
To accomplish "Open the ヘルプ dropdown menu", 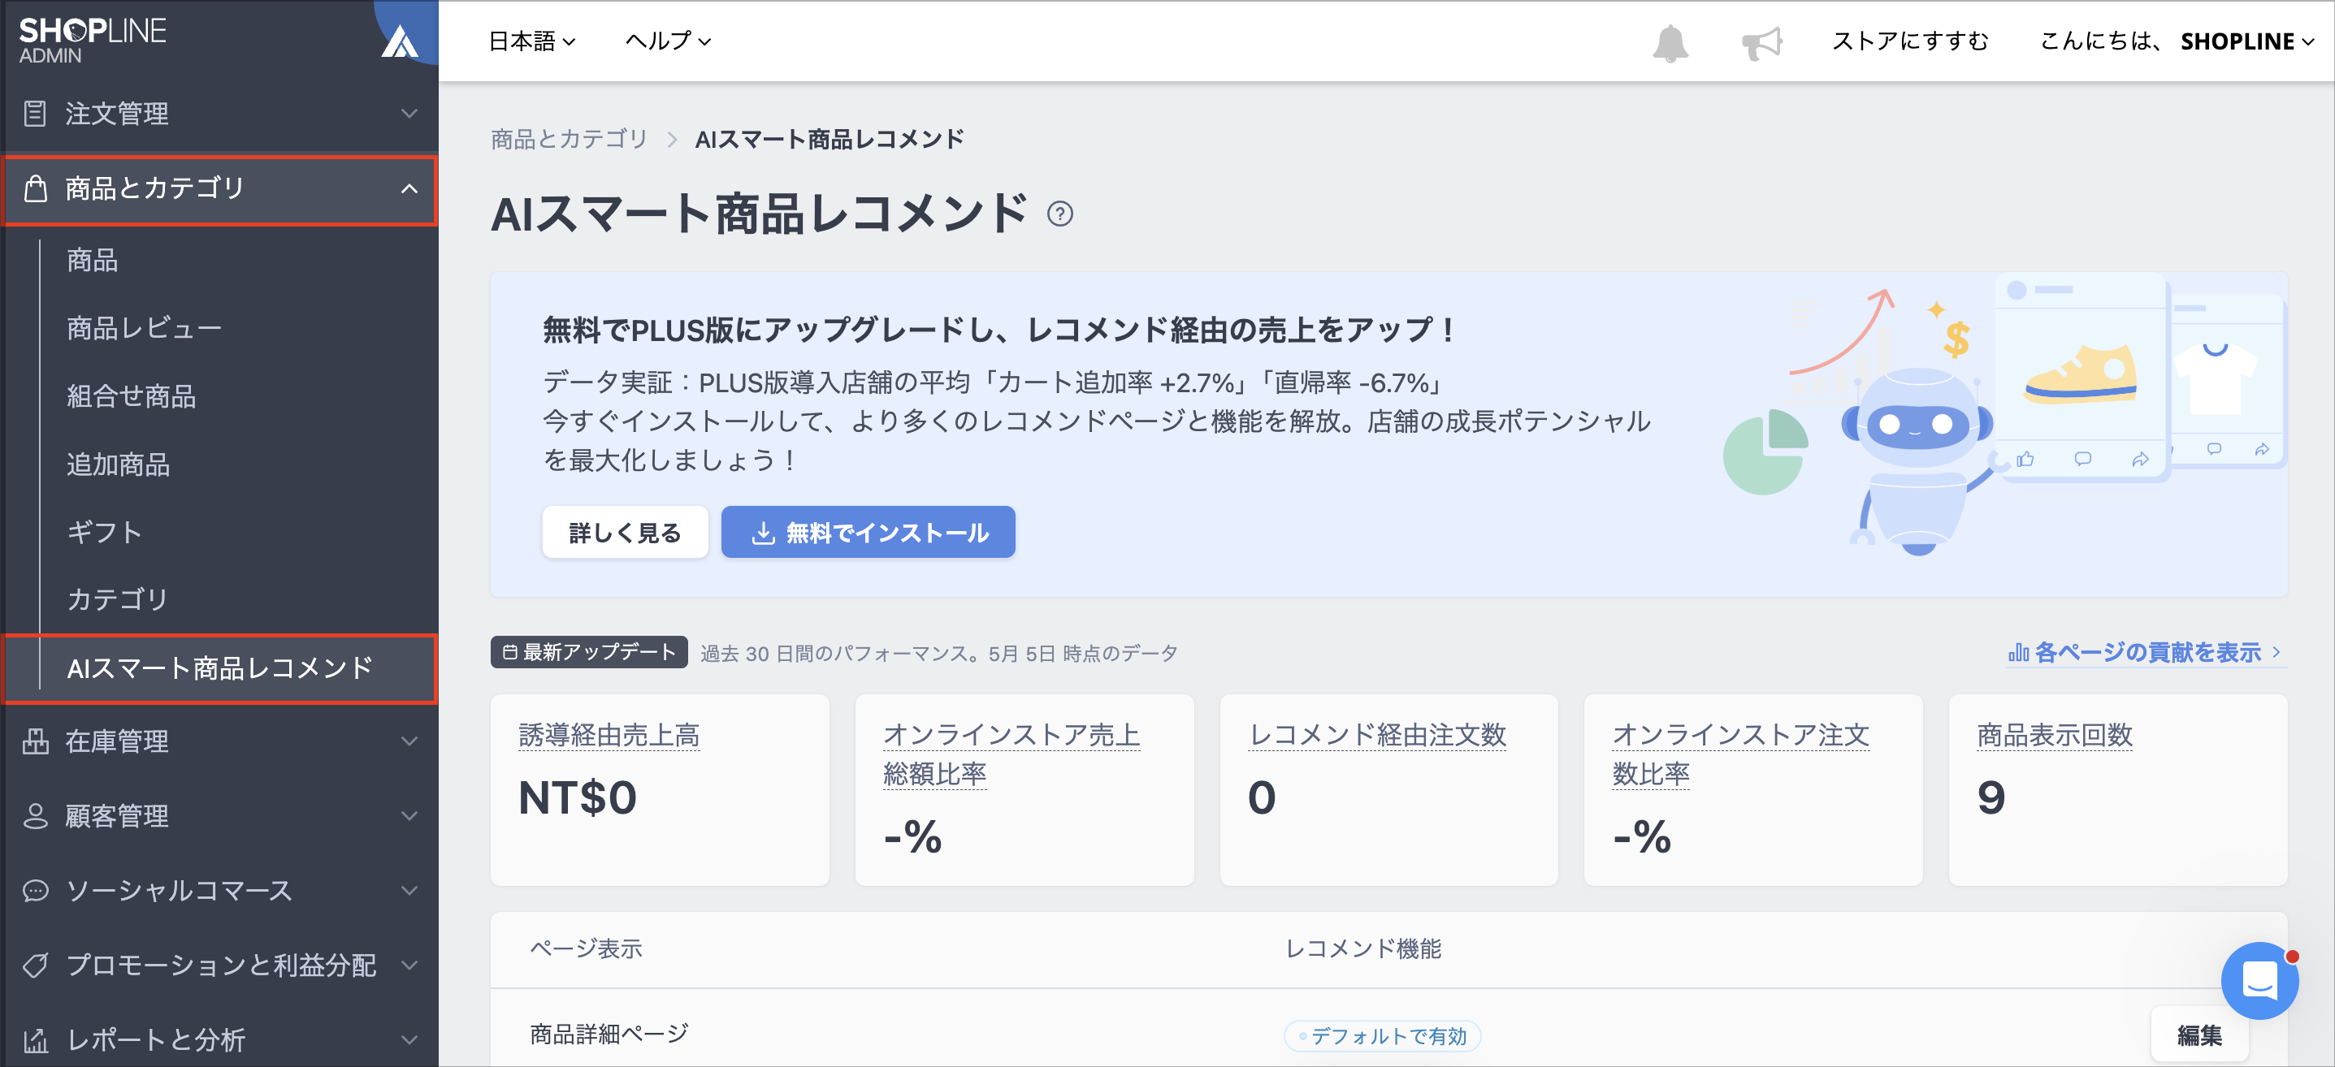I will point(668,41).
